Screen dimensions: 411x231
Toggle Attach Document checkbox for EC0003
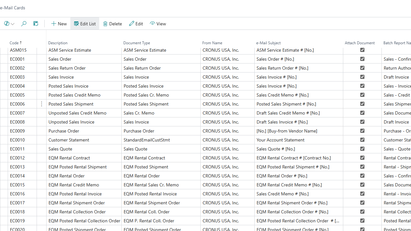(x=362, y=77)
